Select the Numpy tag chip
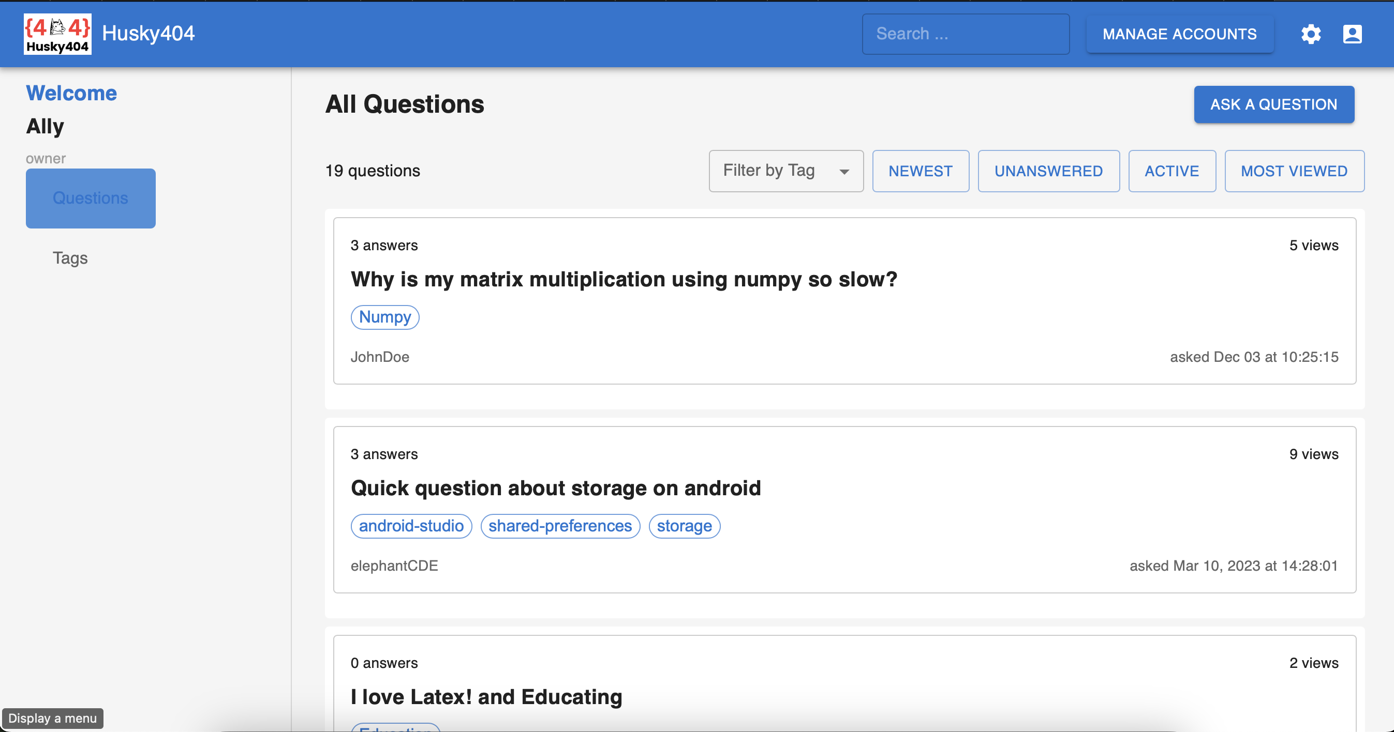The width and height of the screenshot is (1394, 732). click(x=385, y=317)
